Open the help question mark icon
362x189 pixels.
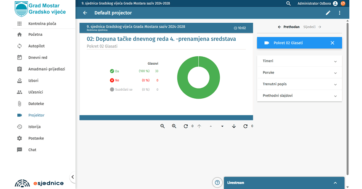217,182
